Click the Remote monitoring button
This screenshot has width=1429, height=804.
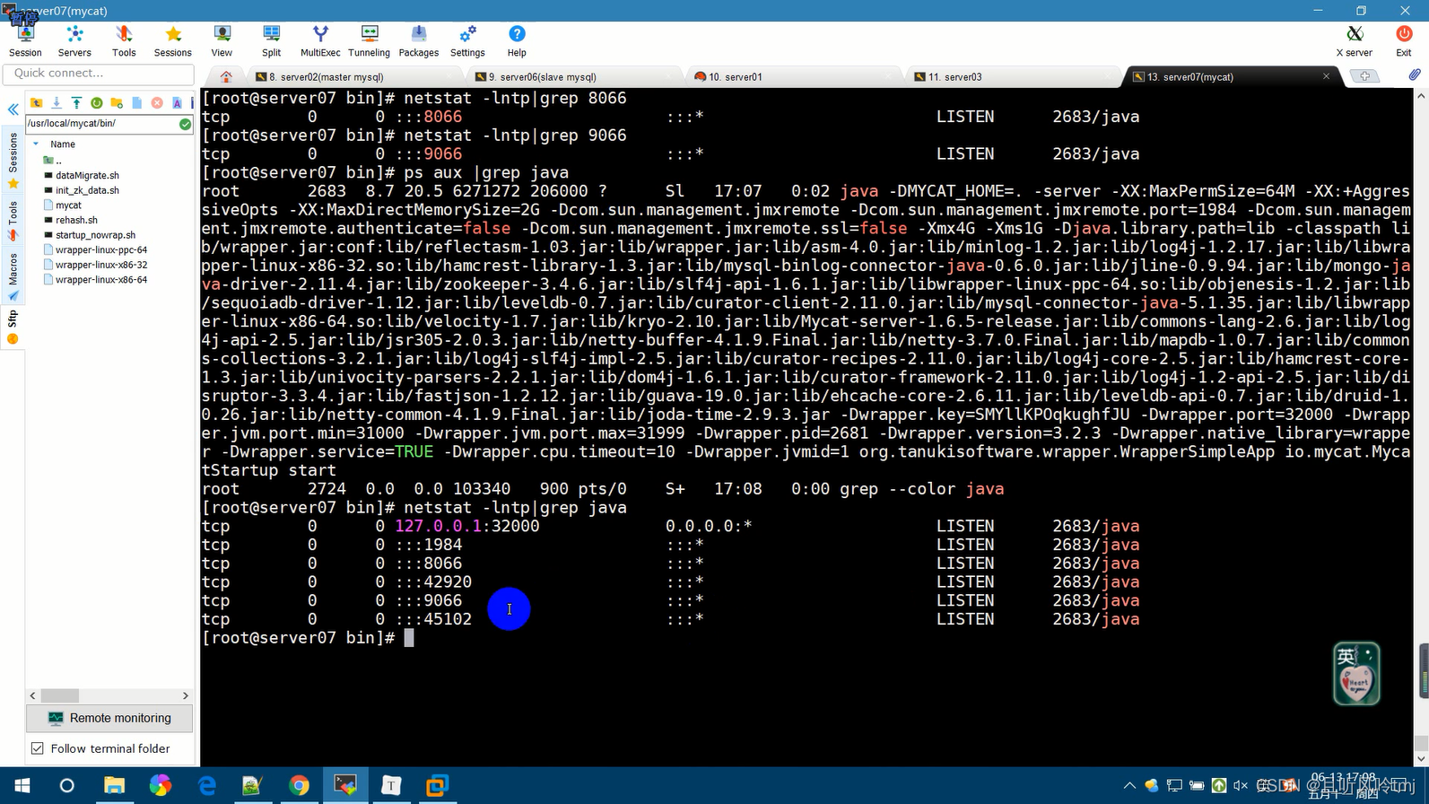coord(109,718)
